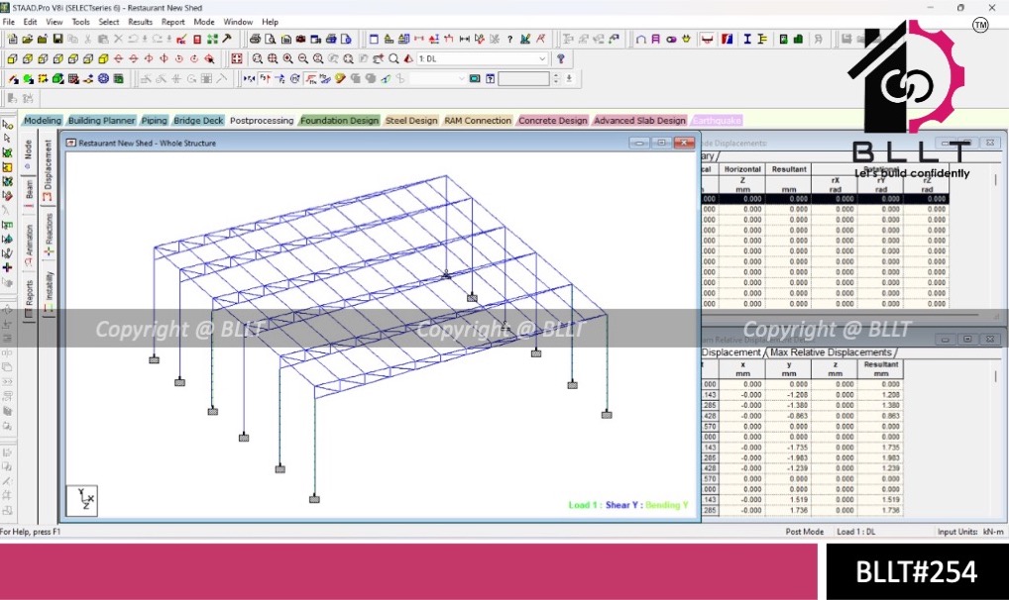Screen dimensions: 1009x600
Task: Open the Mode menu
Action: click(204, 22)
